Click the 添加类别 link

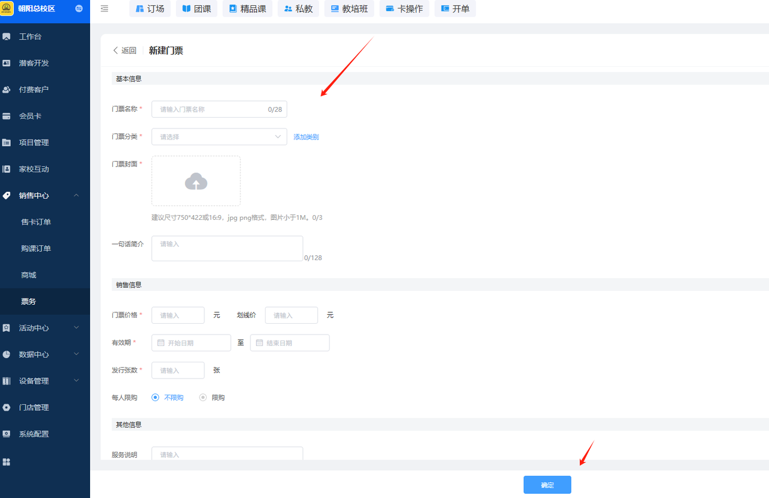(x=306, y=137)
